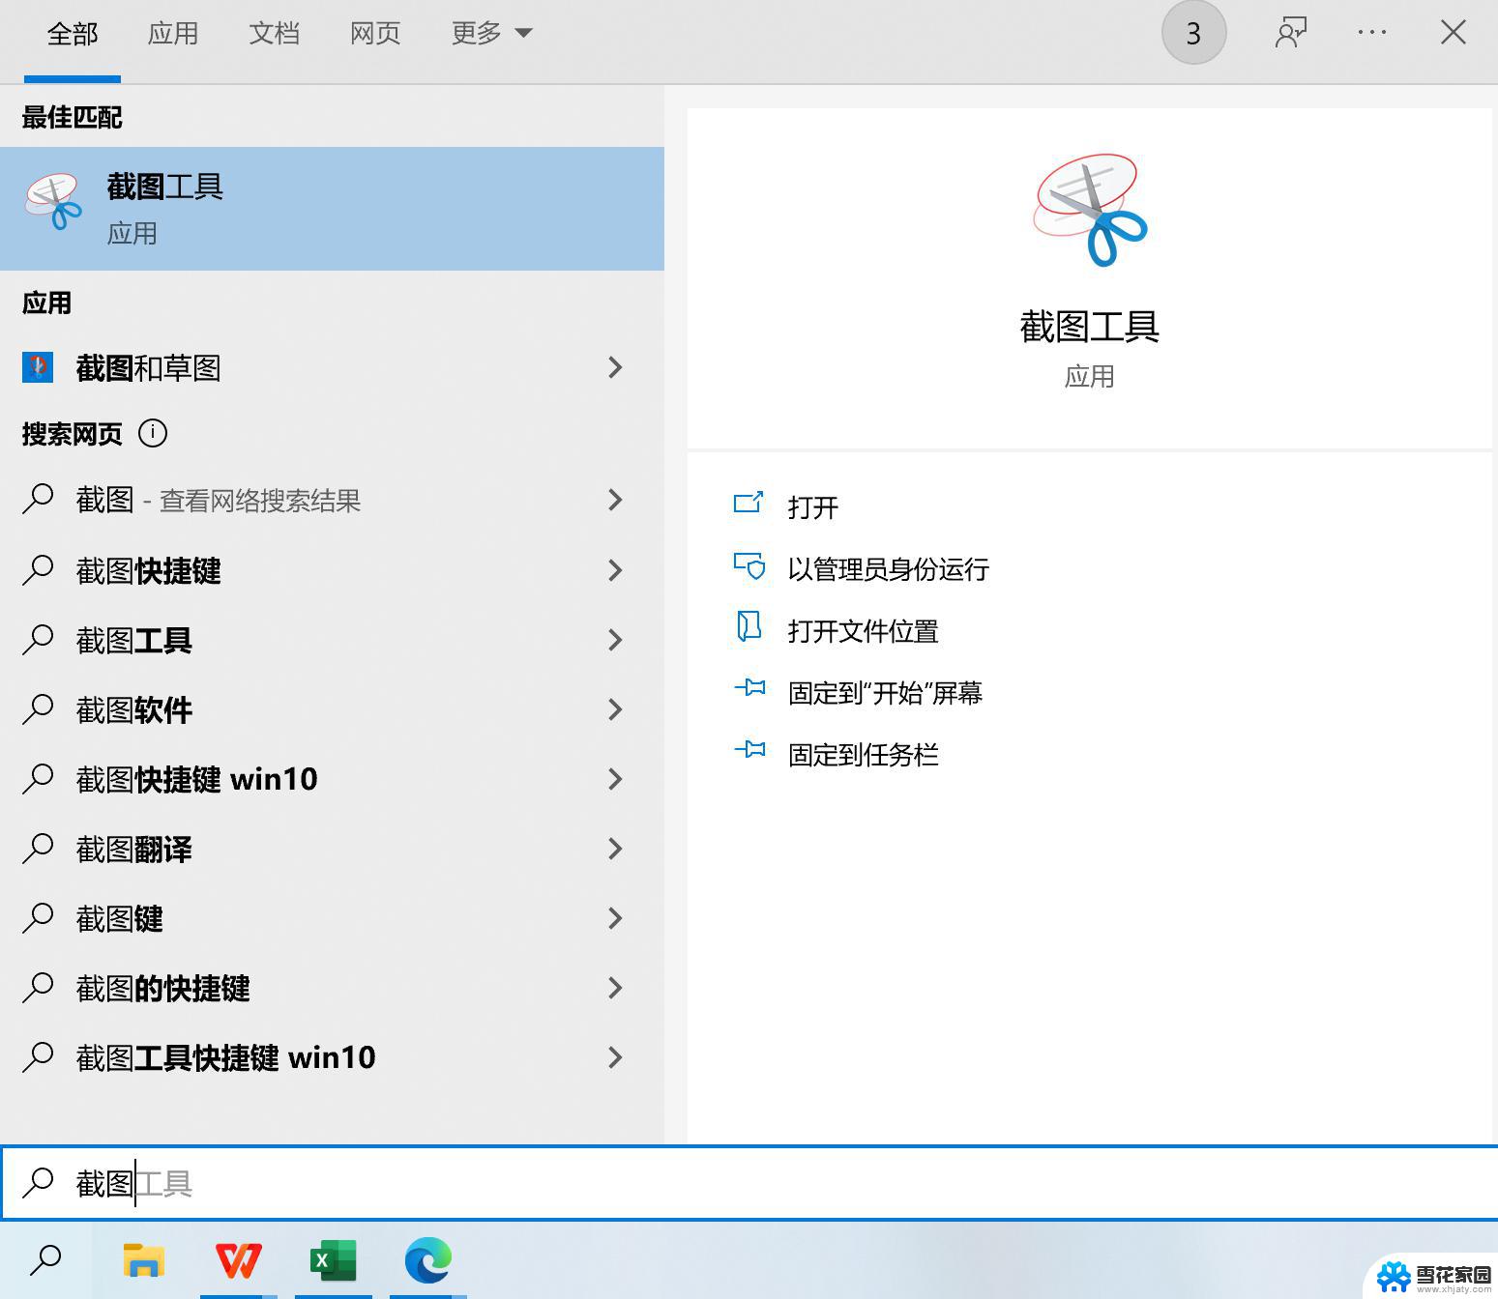Viewport: 1498px width, 1299px height.
Task: Click search icon beside 截图翻译
Action: coord(38,849)
